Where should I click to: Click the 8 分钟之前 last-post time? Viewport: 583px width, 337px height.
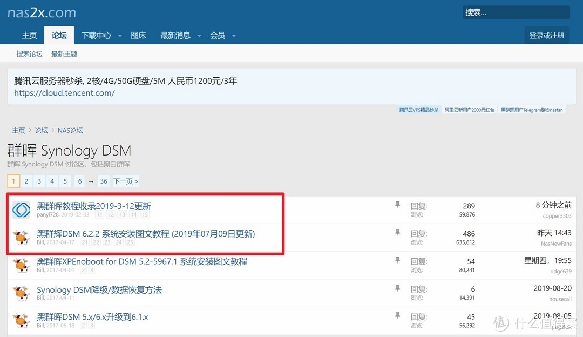pyautogui.click(x=554, y=205)
